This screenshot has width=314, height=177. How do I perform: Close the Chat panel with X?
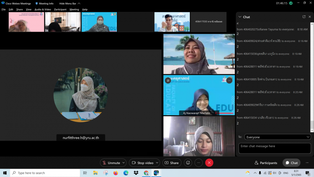(309, 17)
